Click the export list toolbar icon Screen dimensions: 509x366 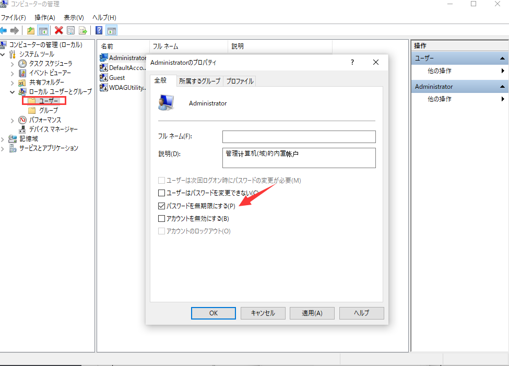click(x=82, y=30)
